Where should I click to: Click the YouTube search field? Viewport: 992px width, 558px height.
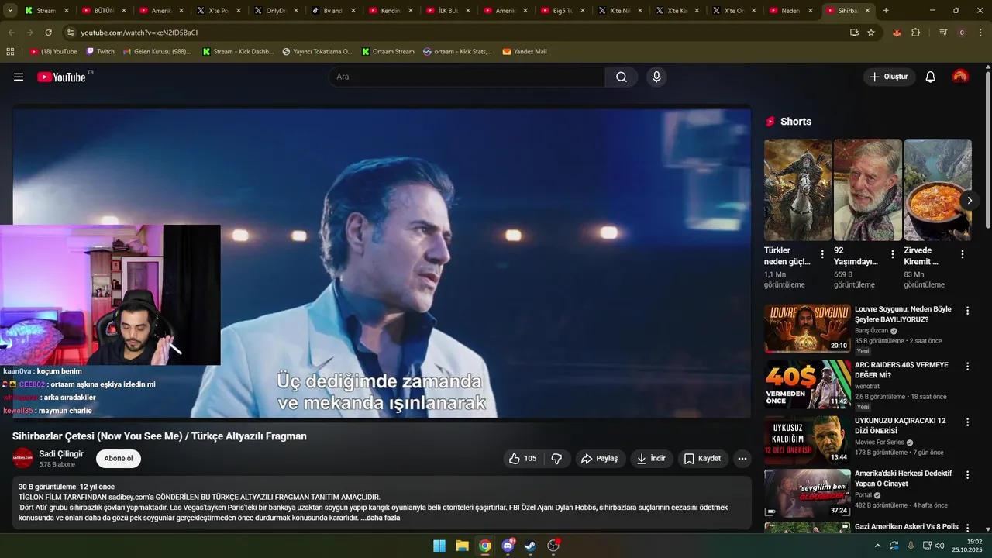pos(467,77)
